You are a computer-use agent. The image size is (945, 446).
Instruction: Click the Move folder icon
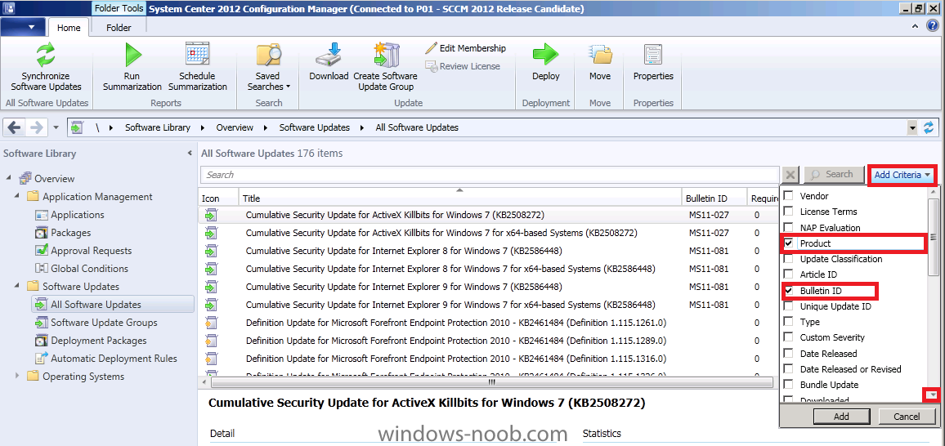point(600,54)
